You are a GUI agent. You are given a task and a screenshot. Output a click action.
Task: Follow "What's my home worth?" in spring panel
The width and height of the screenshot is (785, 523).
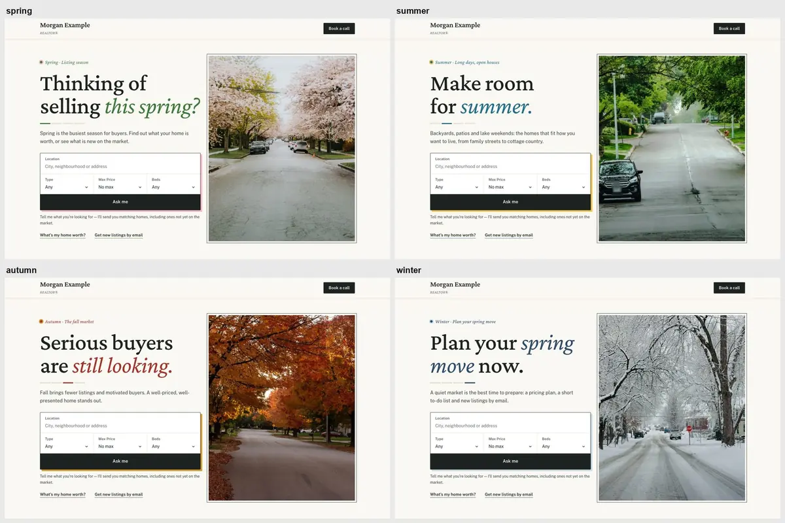click(63, 235)
